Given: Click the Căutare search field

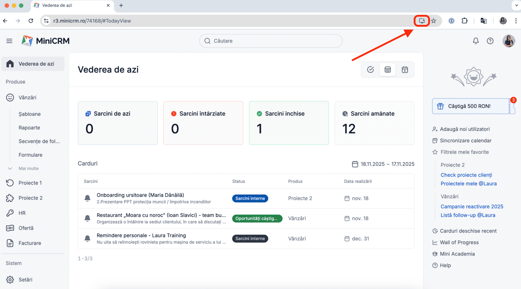Looking at the screenshot, I should (x=271, y=41).
